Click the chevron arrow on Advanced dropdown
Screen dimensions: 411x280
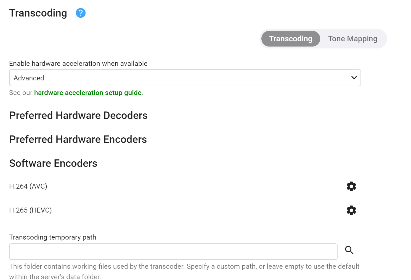tap(354, 78)
